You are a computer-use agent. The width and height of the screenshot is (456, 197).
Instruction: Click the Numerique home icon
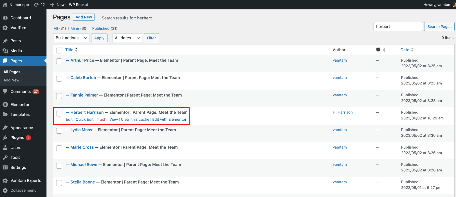click(5, 5)
